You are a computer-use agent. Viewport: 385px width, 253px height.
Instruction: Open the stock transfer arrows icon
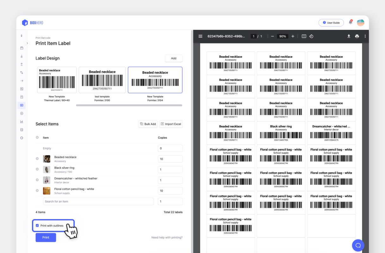click(x=22, y=72)
